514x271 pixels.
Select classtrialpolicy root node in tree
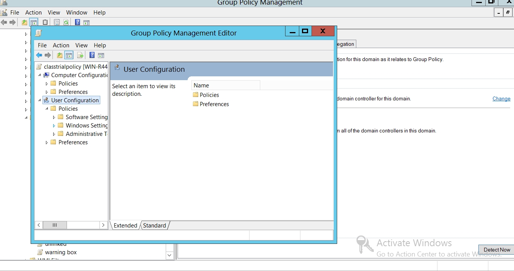click(x=75, y=67)
